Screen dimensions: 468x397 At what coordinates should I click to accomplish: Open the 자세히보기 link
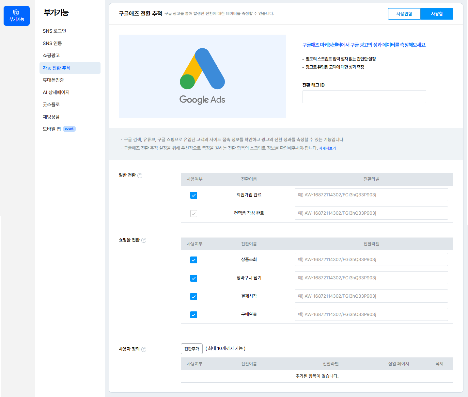(x=327, y=148)
